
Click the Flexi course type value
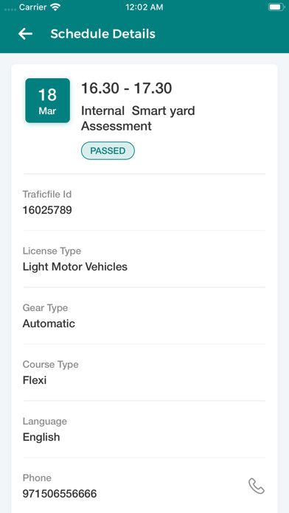[35, 380]
